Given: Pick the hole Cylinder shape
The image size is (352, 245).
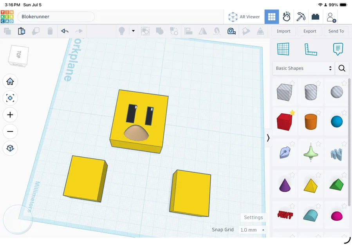Looking at the screenshot, I should click(x=311, y=92).
